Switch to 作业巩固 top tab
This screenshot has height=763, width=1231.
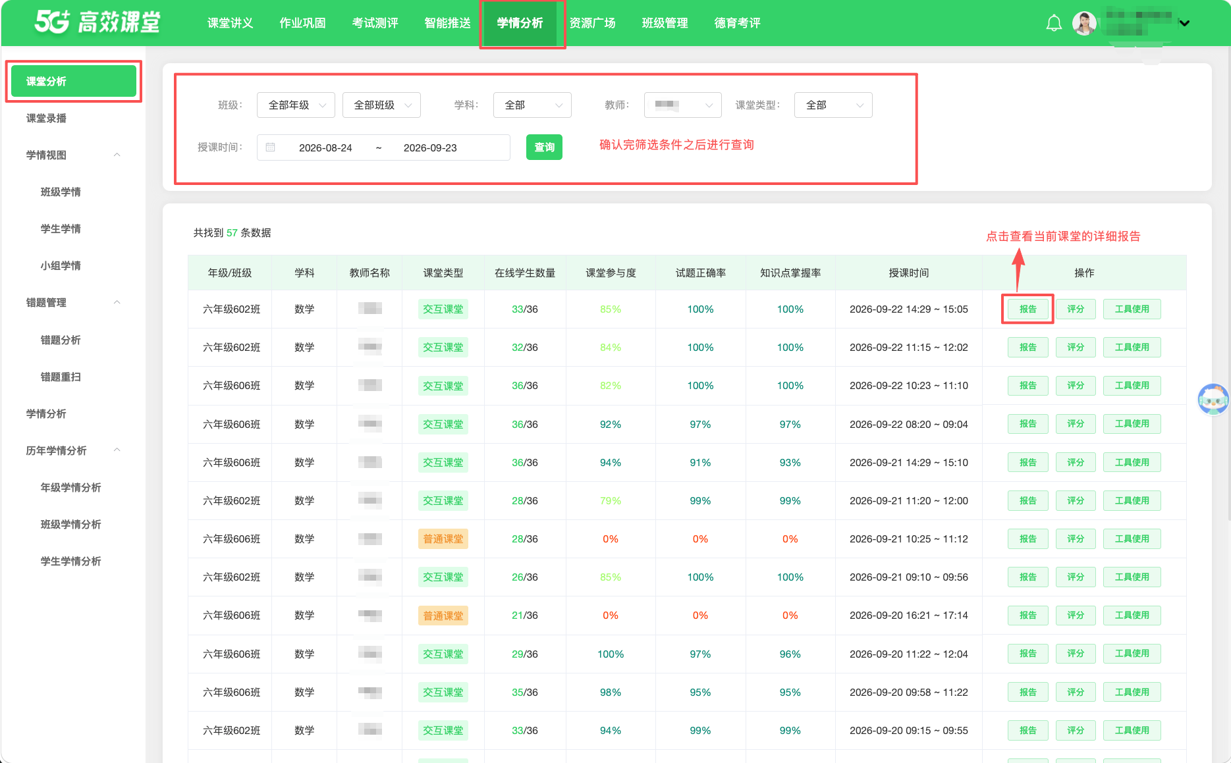click(x=302, y=23)
